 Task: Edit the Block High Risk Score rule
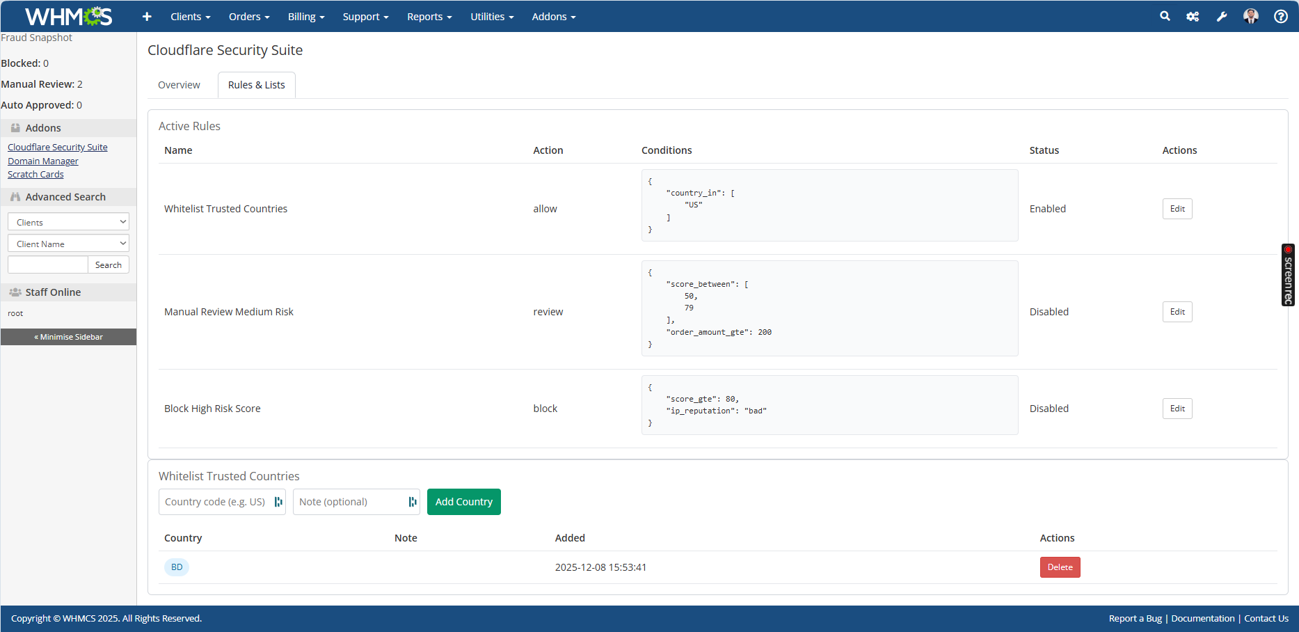1177,409
